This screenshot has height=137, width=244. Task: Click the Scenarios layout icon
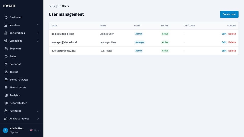6,64
